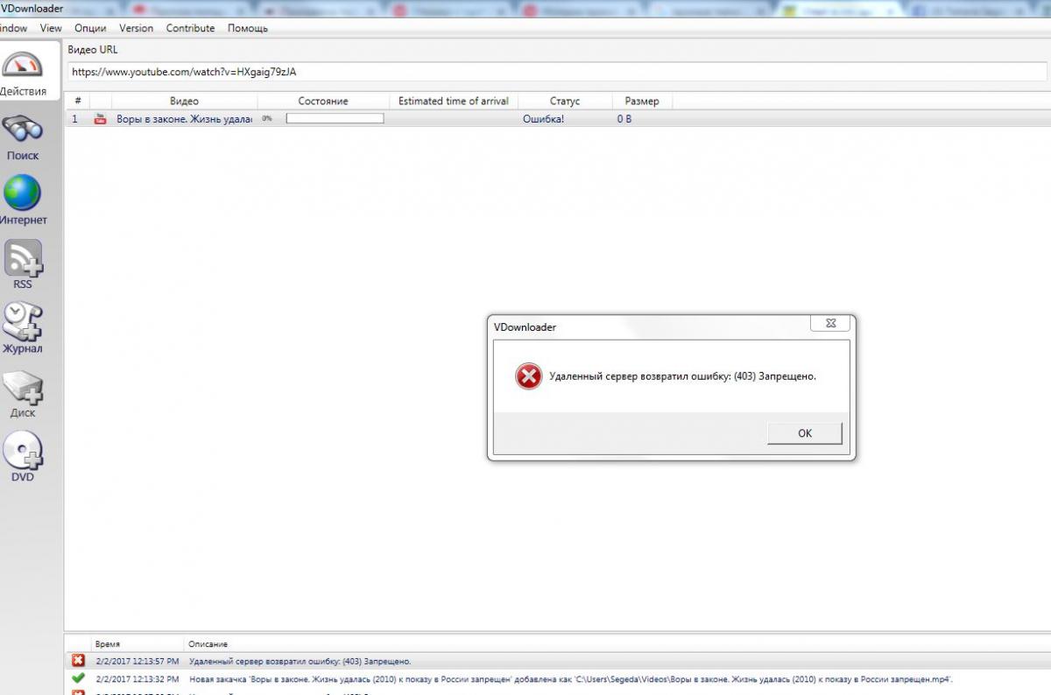Click the 'Видео URL' label
This screenshot has height=695, width=1051.
(92, 50)
